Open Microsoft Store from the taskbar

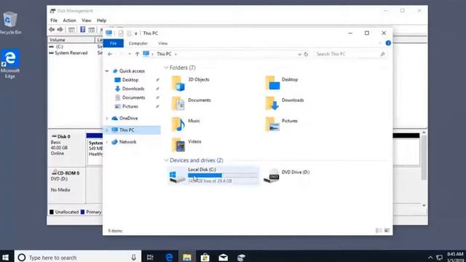pyautogui.click(x=205, y=257)
